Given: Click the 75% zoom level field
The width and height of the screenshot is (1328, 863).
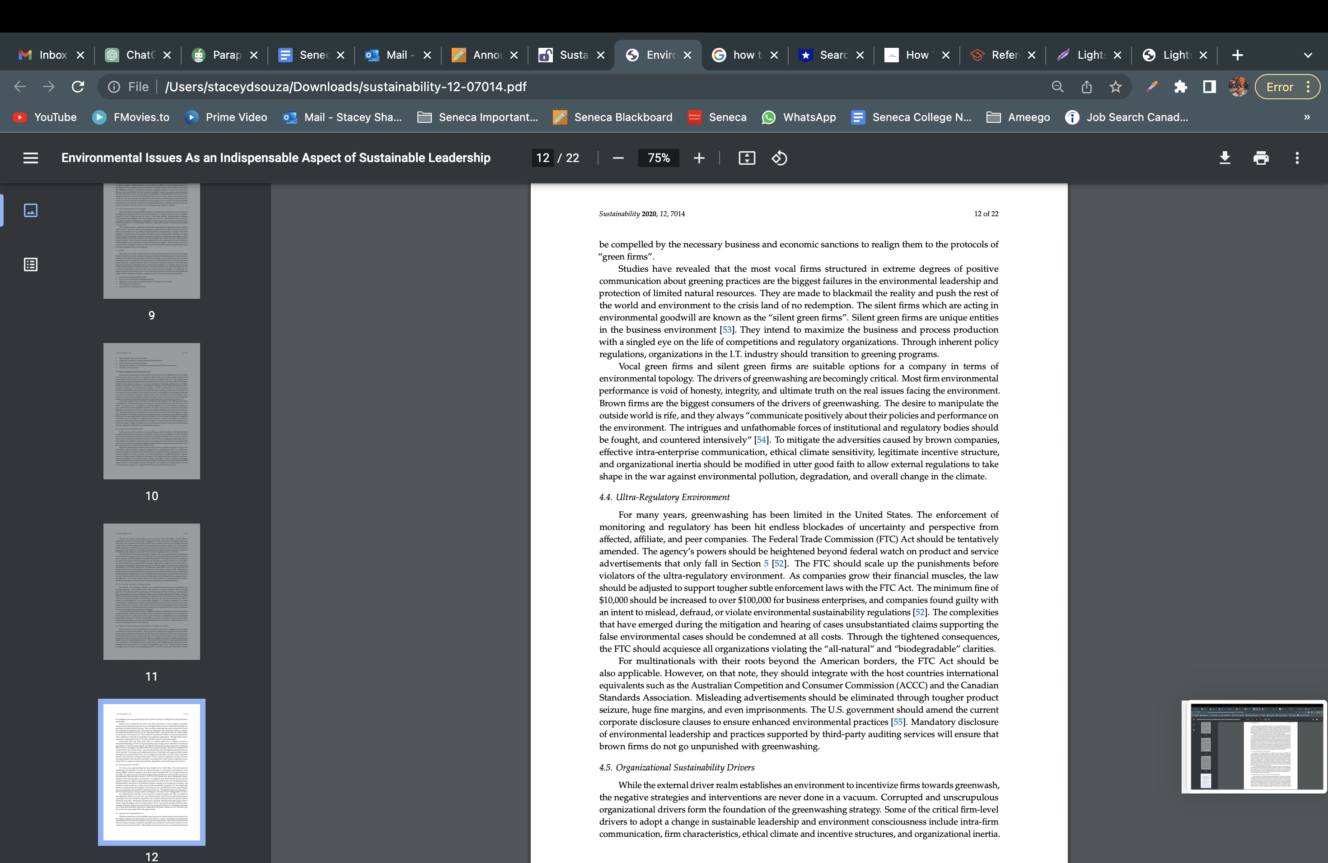Looking at the screenshot, I should pyautogui.click(x=659, y=158).
